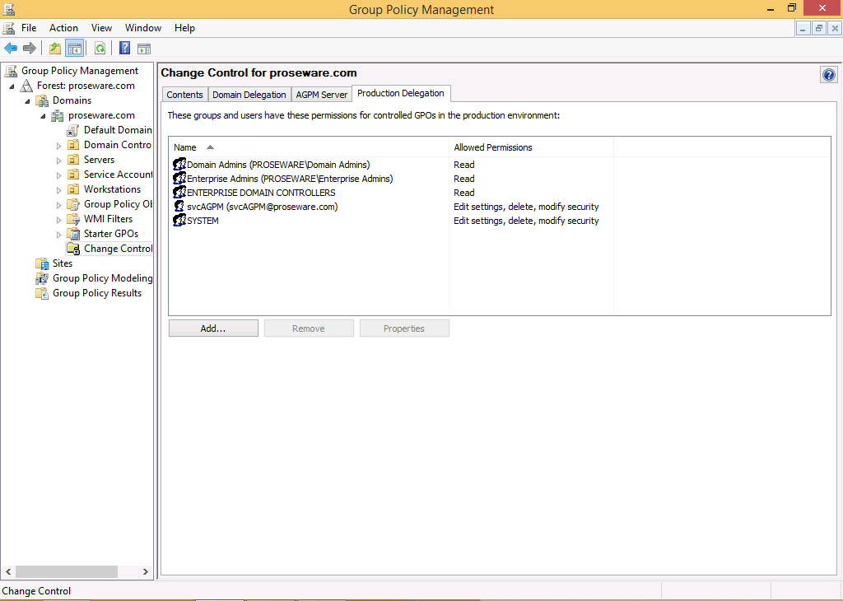Open the Sites node in the tree
The image size is (843, 601).
click(x=63, y=263)
